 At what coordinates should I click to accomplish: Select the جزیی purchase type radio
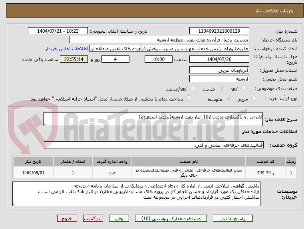[254, 99]
